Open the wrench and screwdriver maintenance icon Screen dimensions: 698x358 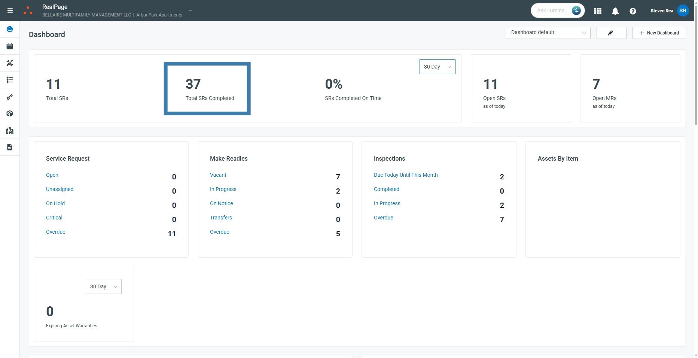tap(10, 63)
